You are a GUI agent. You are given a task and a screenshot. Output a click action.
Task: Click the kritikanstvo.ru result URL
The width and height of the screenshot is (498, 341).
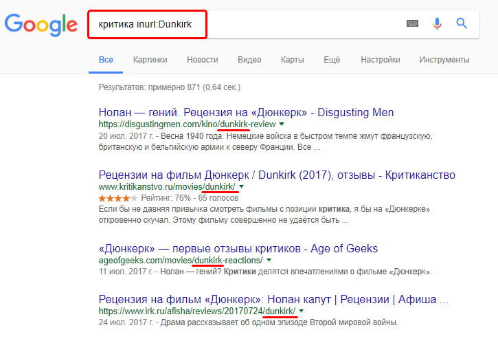click(167, 186)
